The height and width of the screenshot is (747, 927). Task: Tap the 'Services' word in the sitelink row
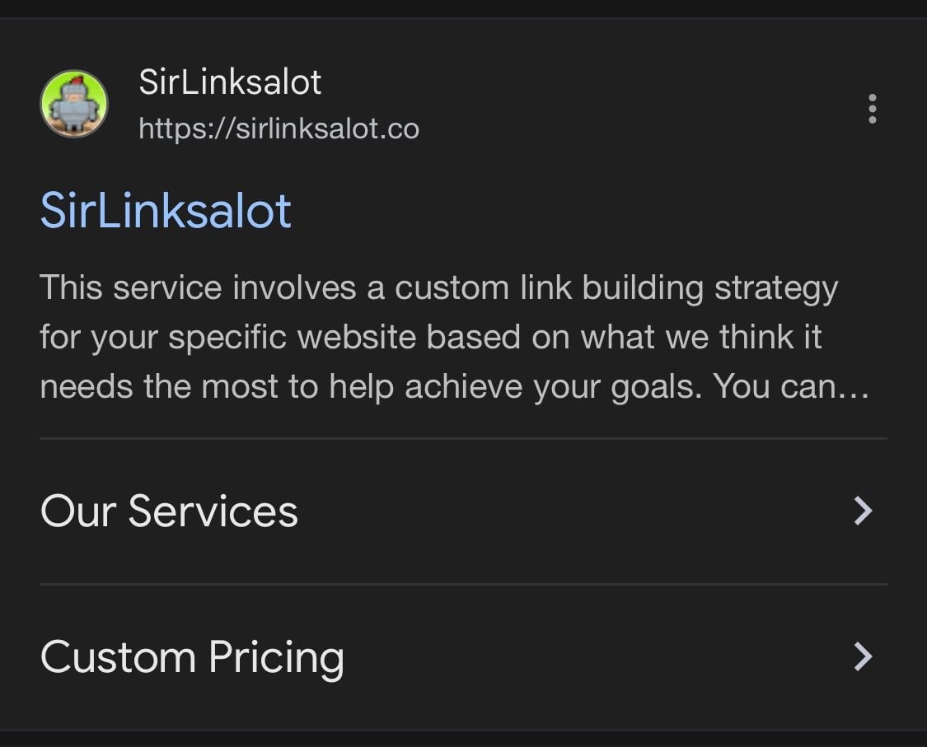click(x=213, y=511)
